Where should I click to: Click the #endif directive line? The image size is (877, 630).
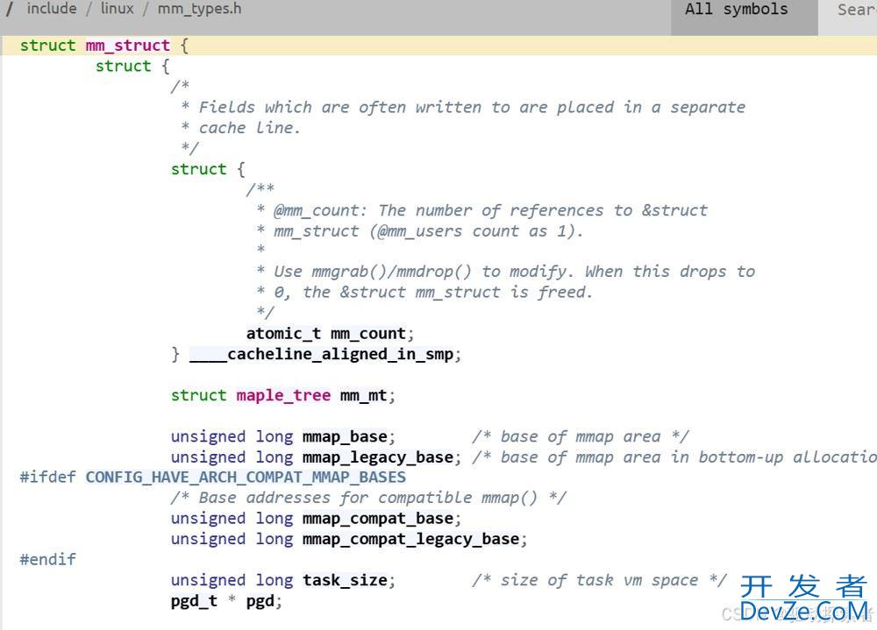(x=47, y=560)
